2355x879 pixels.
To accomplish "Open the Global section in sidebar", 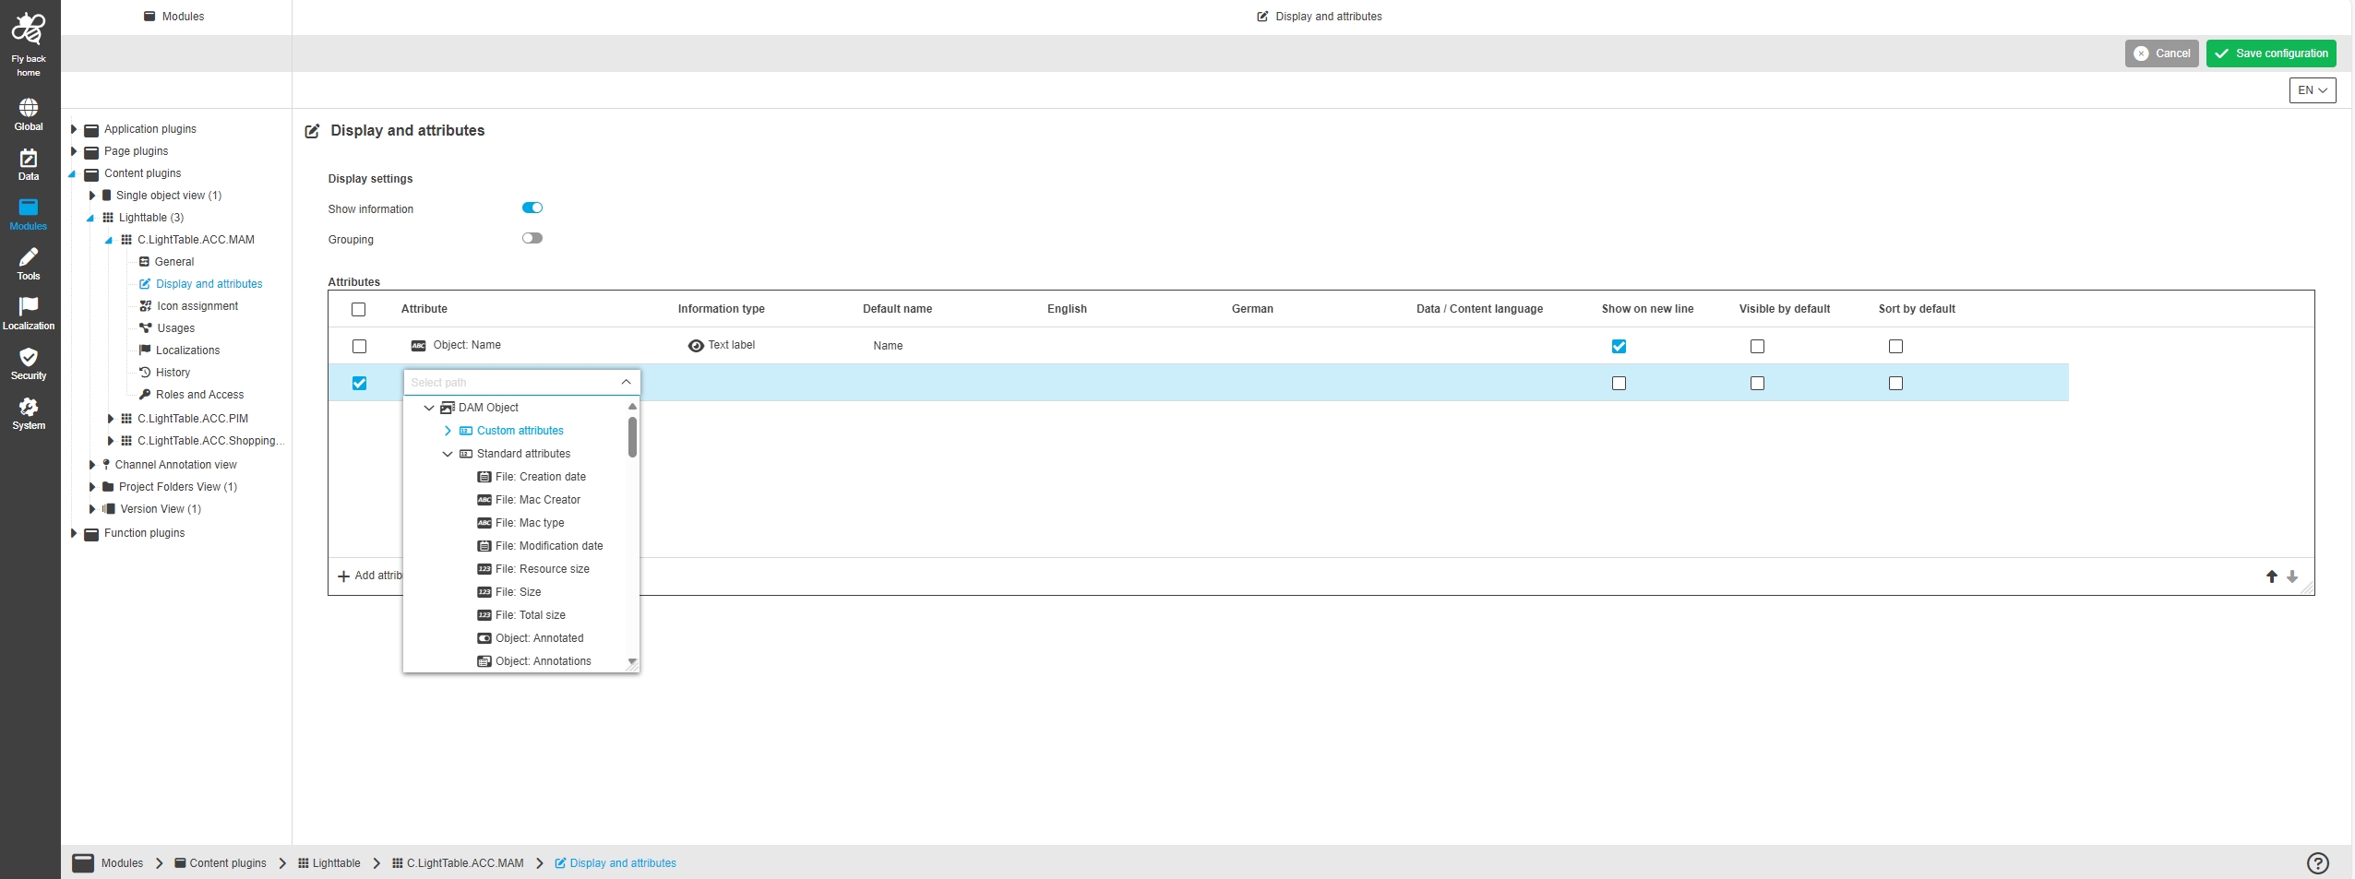I will pos(28,109).
